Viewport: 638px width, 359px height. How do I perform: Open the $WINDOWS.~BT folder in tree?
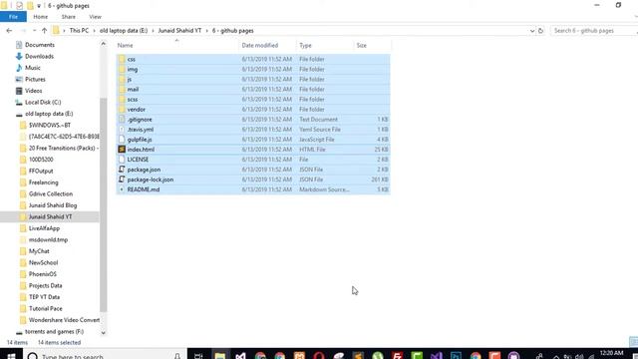click(x=49, y=125)
